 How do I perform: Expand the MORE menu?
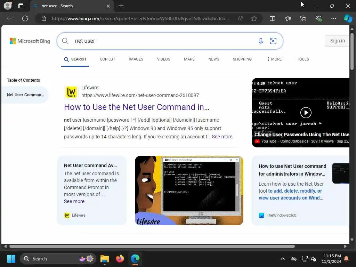275,59
